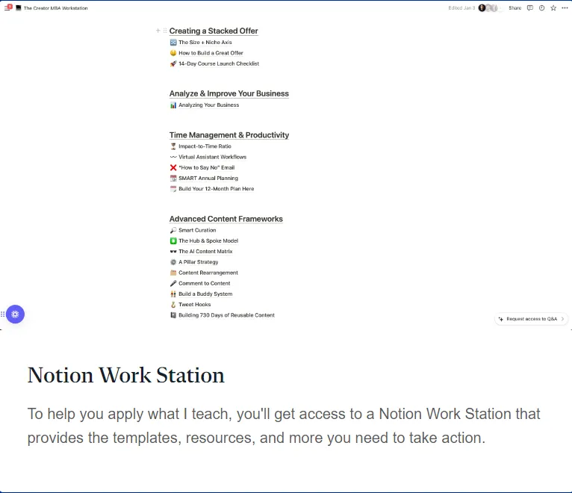572x493 pixels.
Task: Click the calendar icon beside SMART Annual Planning
Action: pos(173,178)
